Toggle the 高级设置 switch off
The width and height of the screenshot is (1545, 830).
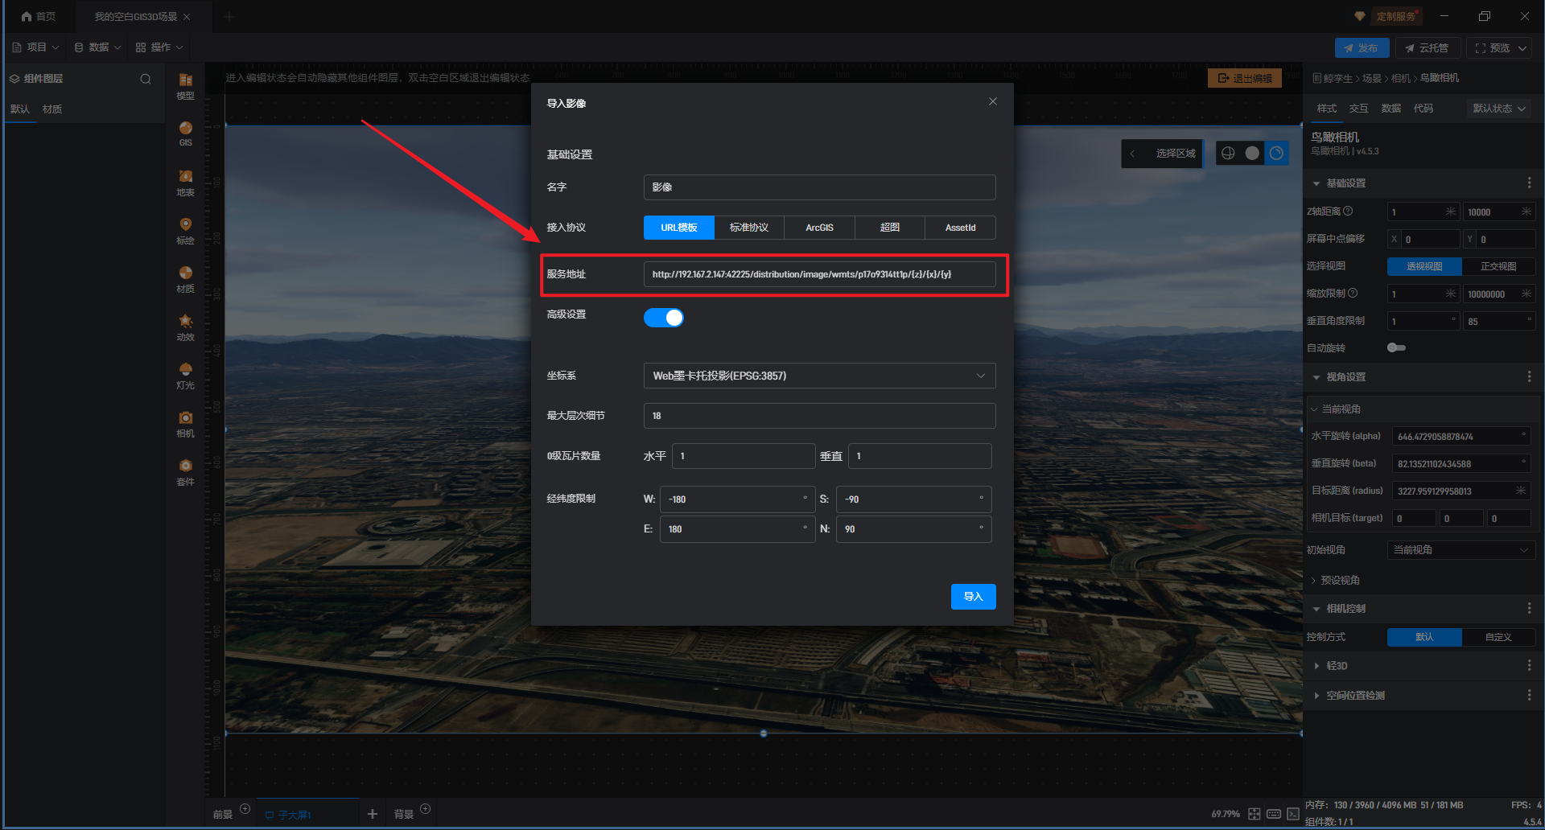[664, 318]
